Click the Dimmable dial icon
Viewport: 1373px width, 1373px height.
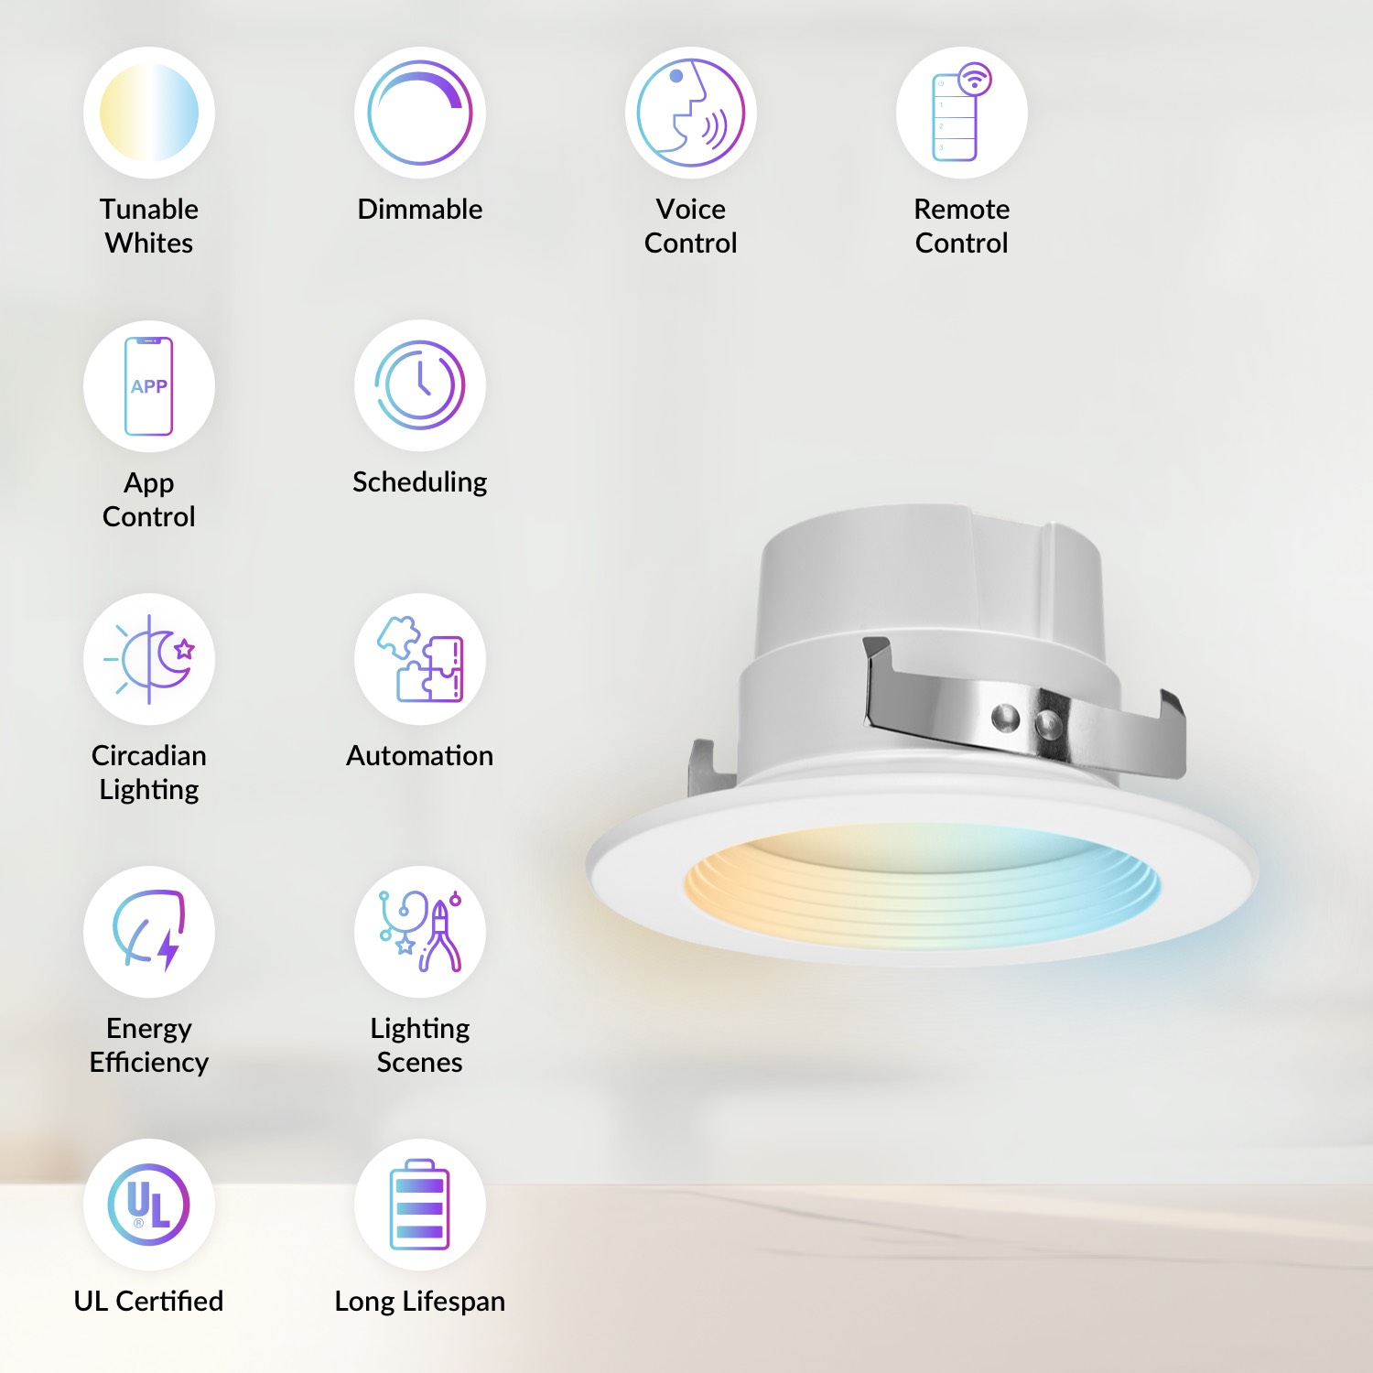click(420, 113)
